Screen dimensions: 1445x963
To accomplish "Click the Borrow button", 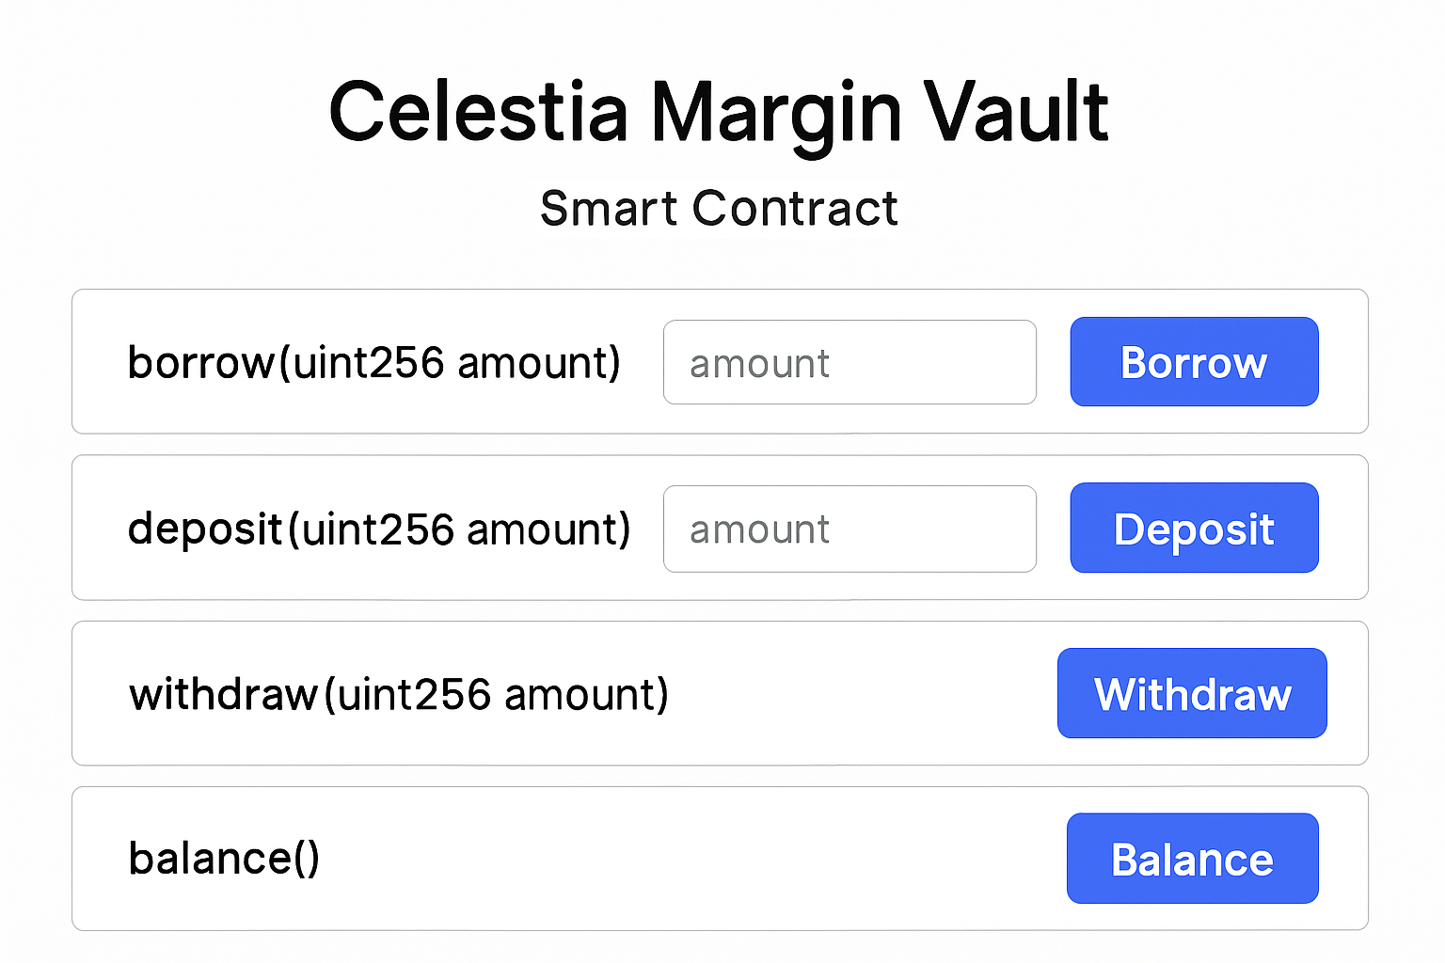I will (1193, 362).
